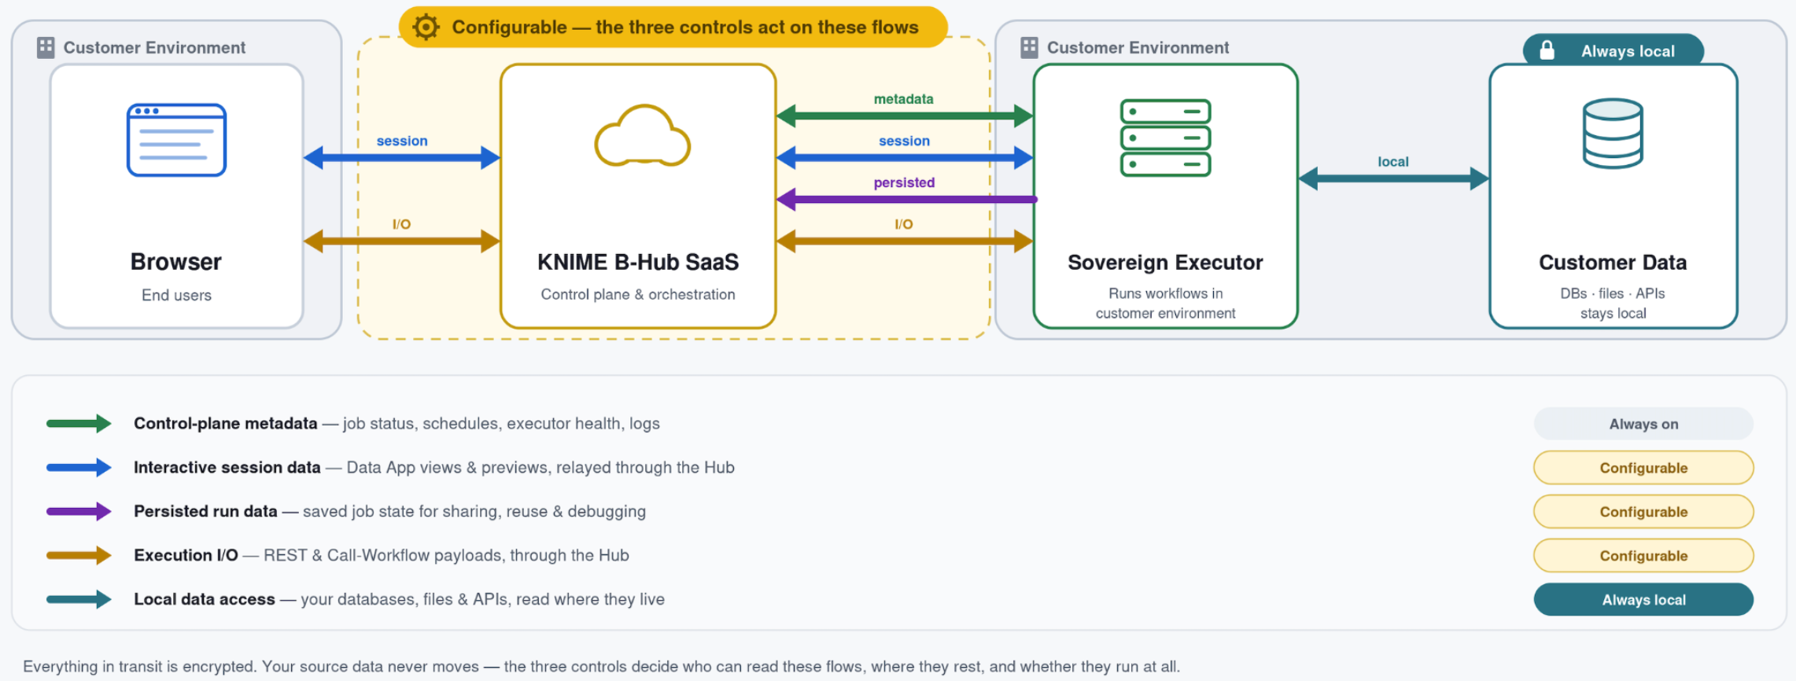Click the Configurable pill for Interactive session data
1796x681 pixels.
pos(1643,468)
